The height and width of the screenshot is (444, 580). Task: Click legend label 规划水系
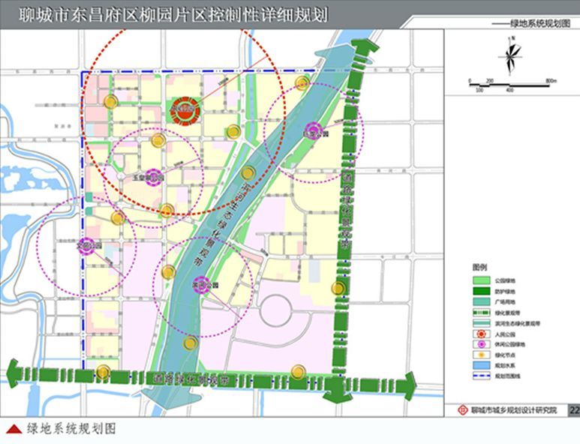pyautogui.click(x=505, y=366)
